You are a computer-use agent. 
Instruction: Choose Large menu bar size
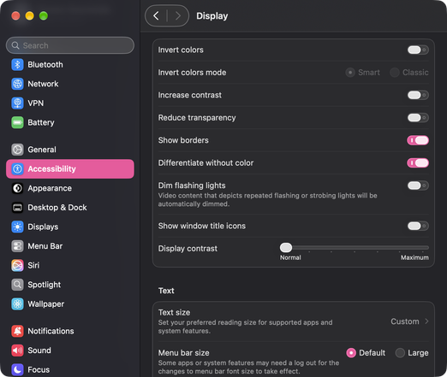click(x=400, y=353)
